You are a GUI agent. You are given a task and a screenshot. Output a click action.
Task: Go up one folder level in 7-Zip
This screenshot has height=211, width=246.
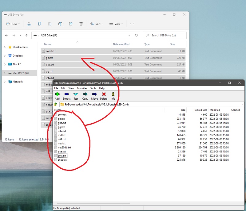[x=55, y=104]
